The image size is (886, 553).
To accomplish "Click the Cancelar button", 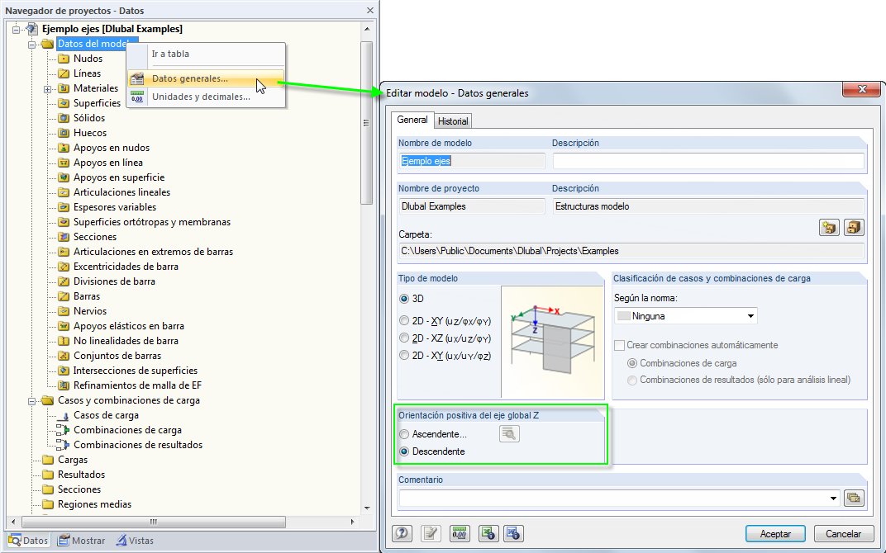I will (843, 534).
